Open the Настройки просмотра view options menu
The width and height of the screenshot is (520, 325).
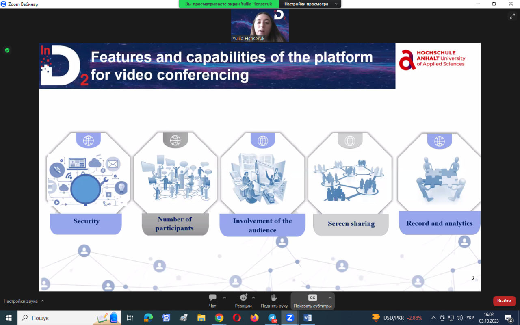(x=311, y=4)
